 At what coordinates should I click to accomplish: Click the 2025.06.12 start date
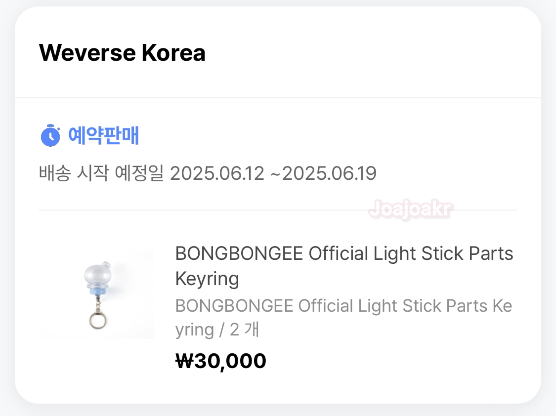click(x=217, y=173)
